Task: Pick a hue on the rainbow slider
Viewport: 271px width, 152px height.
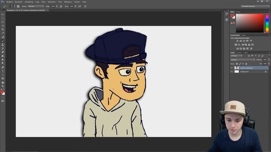Action: (x=267, y=24)
